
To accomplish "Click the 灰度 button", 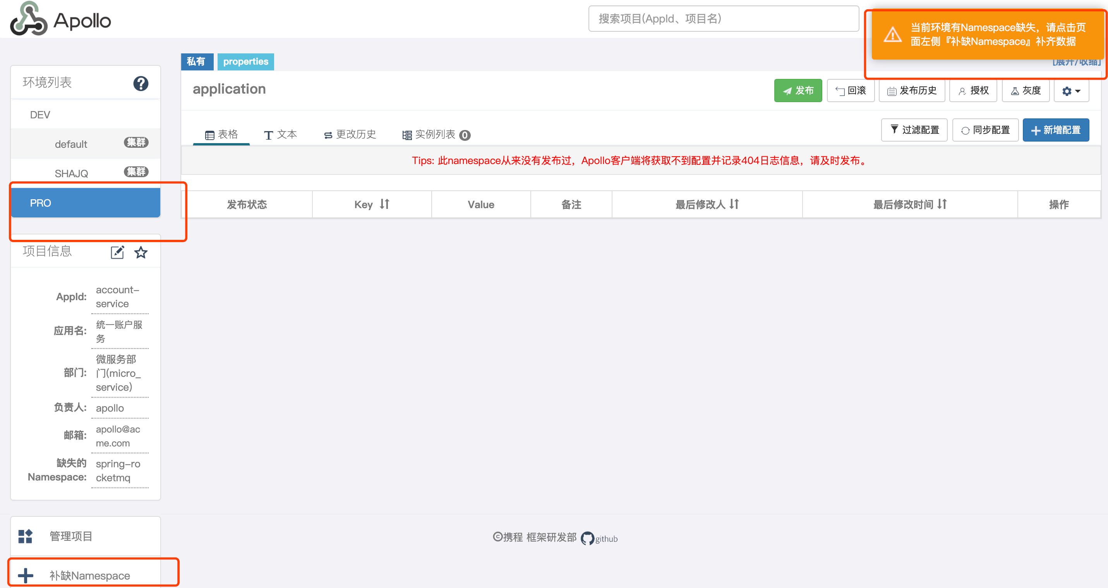I will point(1026,91).
